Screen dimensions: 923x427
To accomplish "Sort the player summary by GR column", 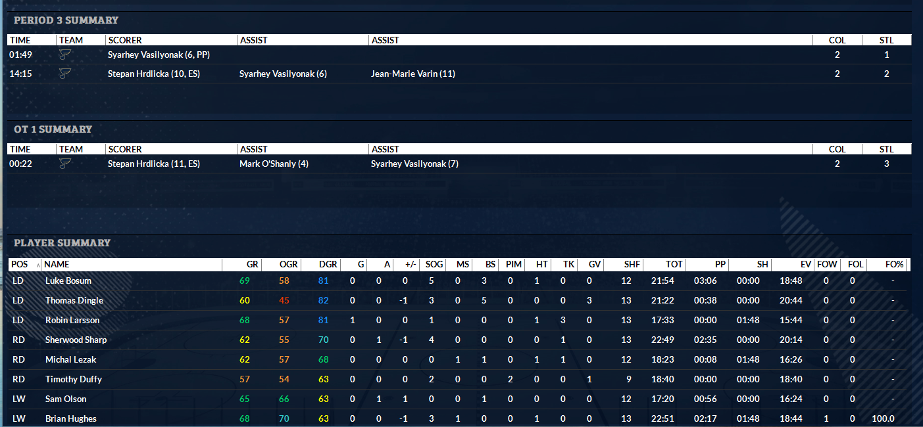I will [252, 264].
